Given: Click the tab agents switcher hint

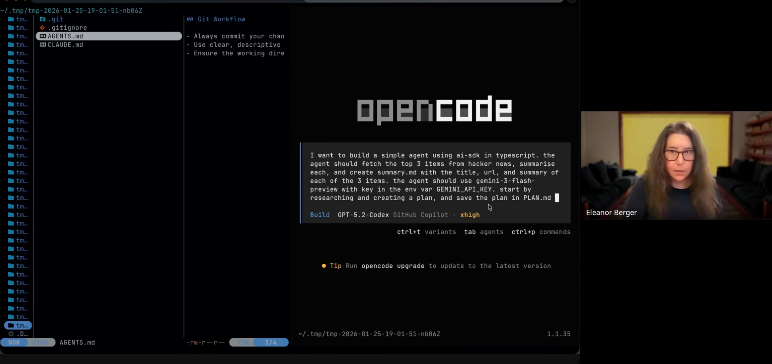Looking at the screenshot, I should 483,232.
